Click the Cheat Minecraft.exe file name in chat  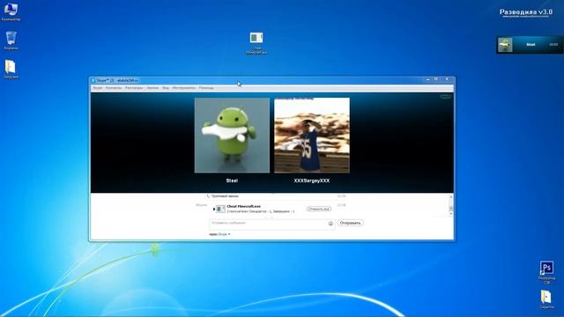click(x=243, y=207)
